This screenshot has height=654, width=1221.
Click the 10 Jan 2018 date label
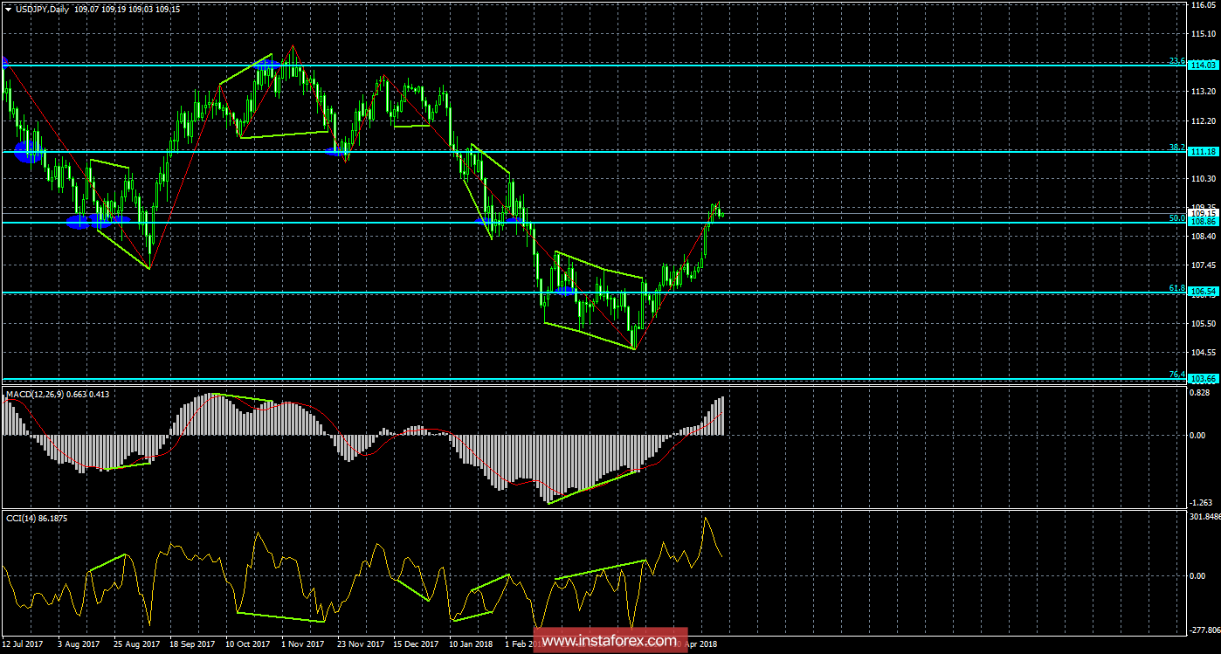(x=470, y=644)
